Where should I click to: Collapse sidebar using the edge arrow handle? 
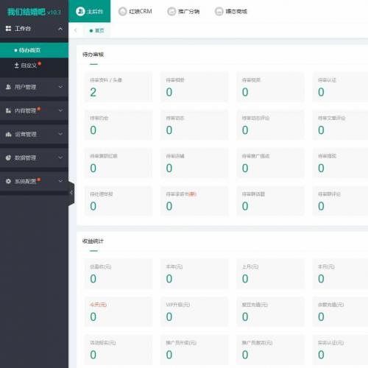(71, 193)
